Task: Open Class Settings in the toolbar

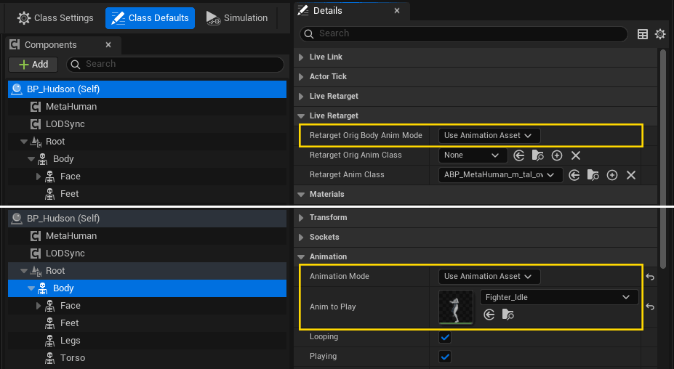Action: 56,18
